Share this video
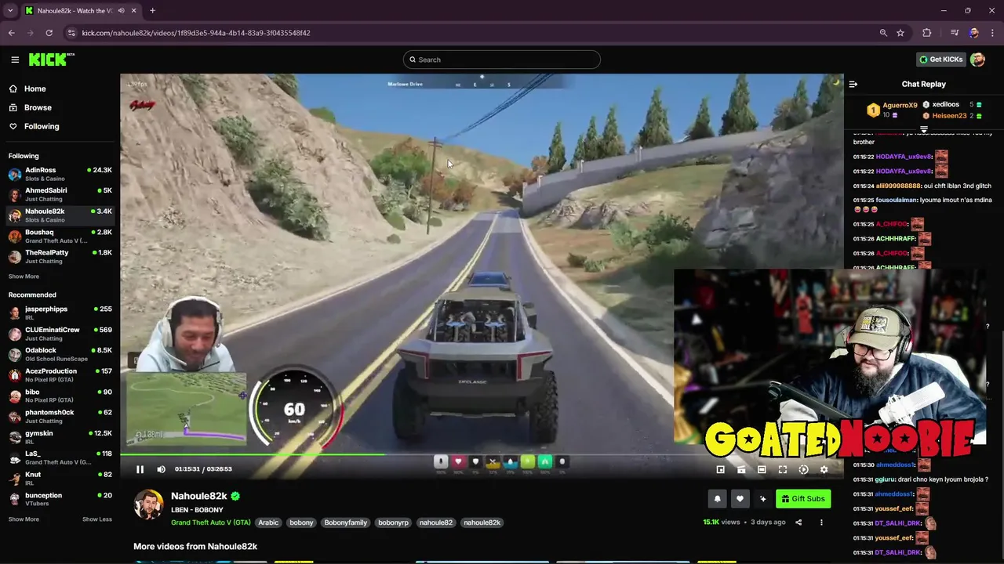 point(798,522)
